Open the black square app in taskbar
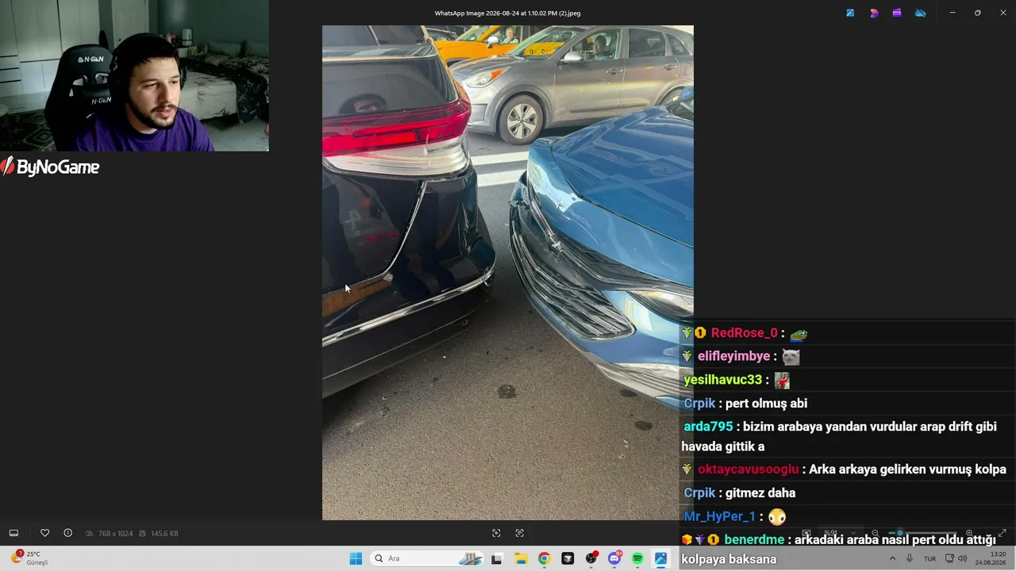1016x571 pixels. 568,558
